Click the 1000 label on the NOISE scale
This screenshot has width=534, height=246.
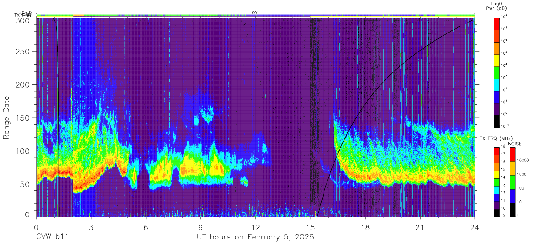522,174
